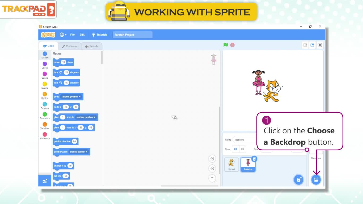The width and height of the screenshot is (363, 204).
Task: Select the My Blocks category
Action: pyautogui.click(x=45, y=136)
